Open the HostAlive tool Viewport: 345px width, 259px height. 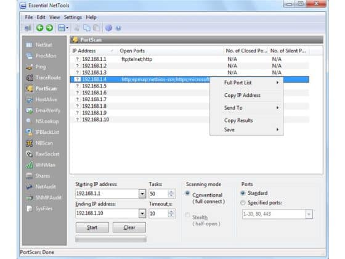(x=41, y=99)
